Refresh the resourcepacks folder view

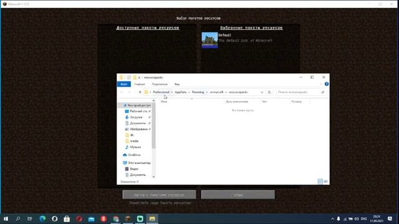point(269,92)
